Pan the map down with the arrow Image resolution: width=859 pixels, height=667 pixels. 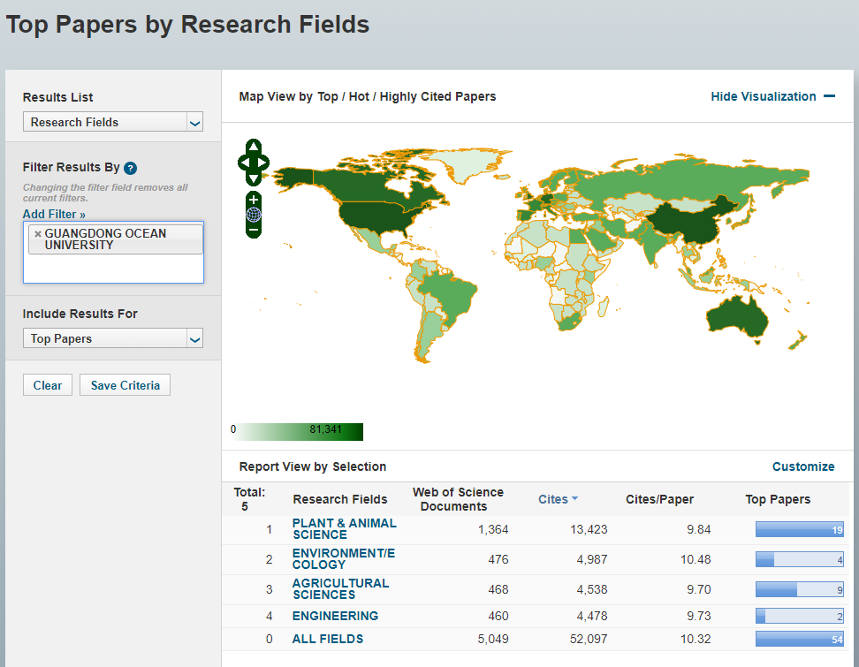[254, 178]
